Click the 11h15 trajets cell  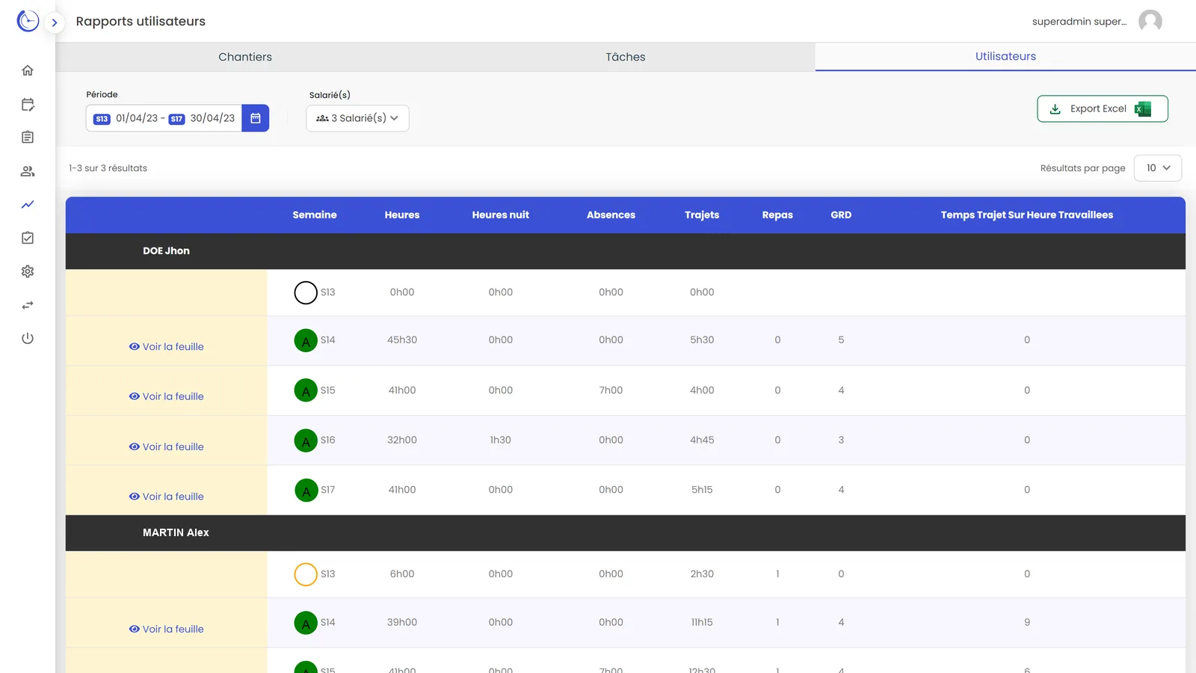(x=702, y=622)
